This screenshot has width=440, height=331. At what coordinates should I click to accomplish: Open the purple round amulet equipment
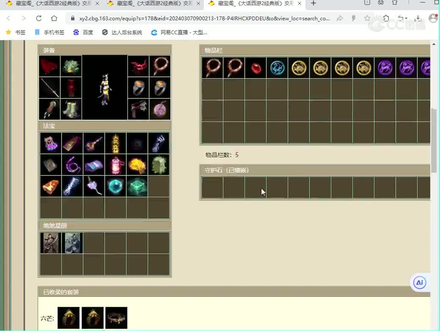tap(159, 109)
